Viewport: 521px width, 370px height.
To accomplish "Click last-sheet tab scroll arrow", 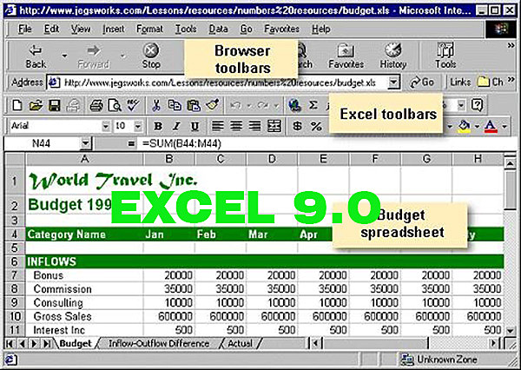I will click(47, 343).
